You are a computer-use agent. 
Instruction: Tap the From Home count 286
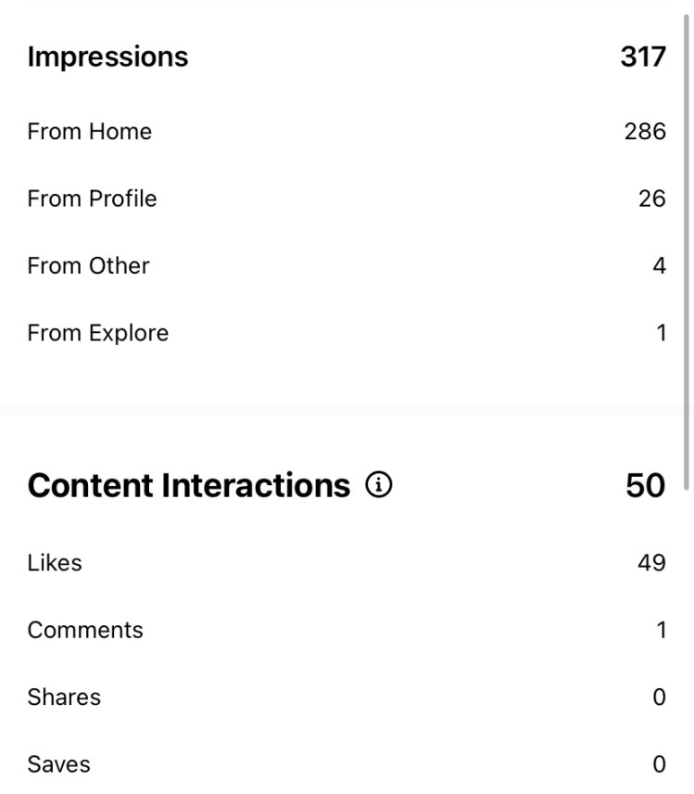[x=645, y=132]
